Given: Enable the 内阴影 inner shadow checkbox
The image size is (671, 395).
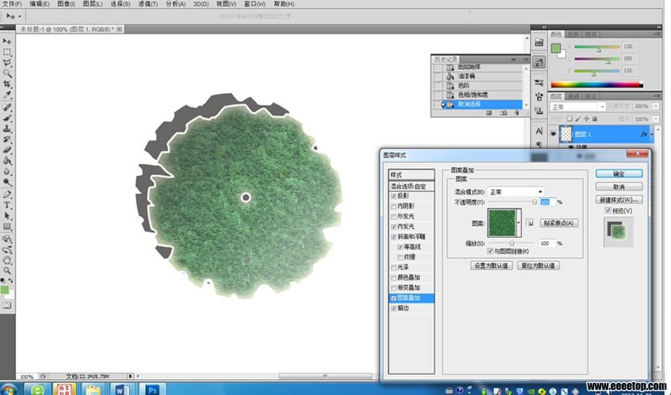Looking at the screenshot, I should tap(394, 207).
